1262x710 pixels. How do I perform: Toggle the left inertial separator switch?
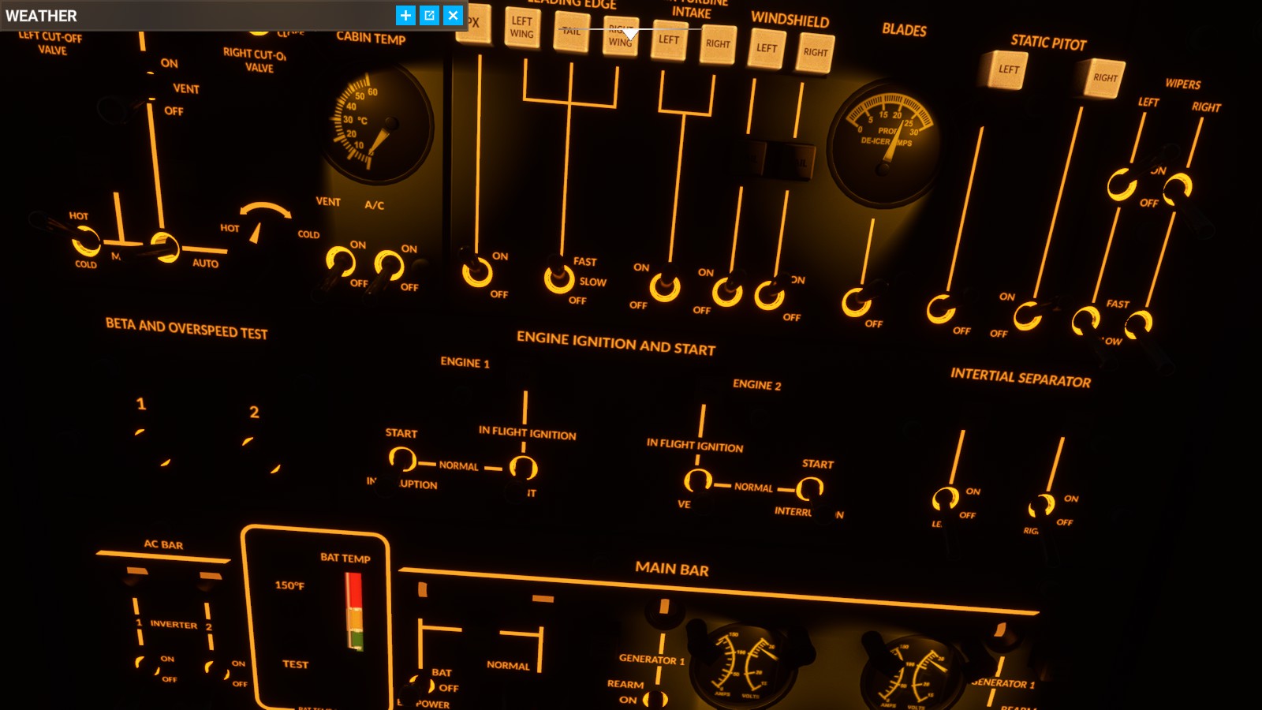(946, 499)
